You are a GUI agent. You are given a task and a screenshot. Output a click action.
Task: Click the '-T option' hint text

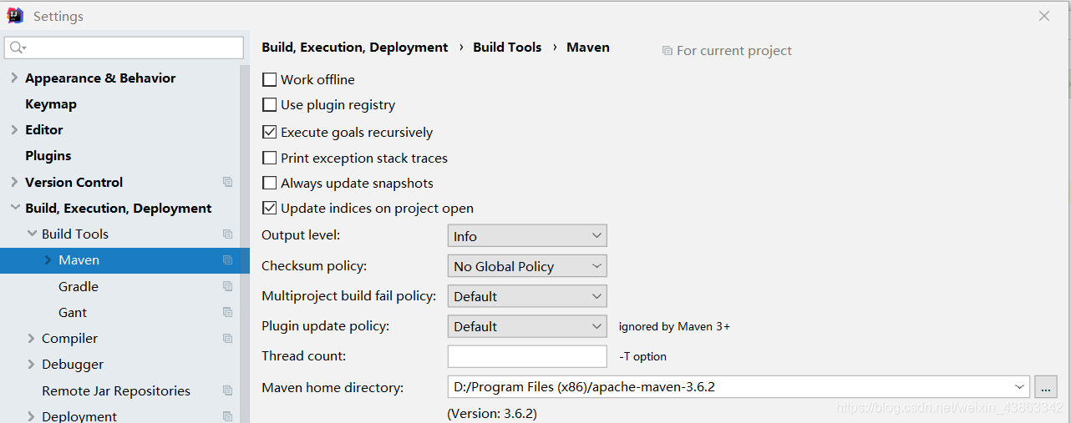[642, 356]
